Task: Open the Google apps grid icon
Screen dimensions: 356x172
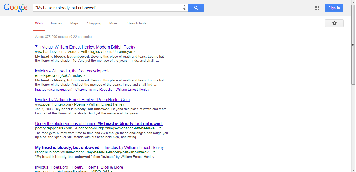Action: (317, 8)
